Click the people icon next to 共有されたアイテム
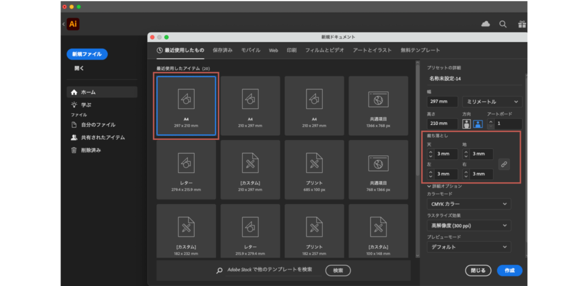This screenshot has height=286, width=588. pyautogui.click(x=74, y=138)
